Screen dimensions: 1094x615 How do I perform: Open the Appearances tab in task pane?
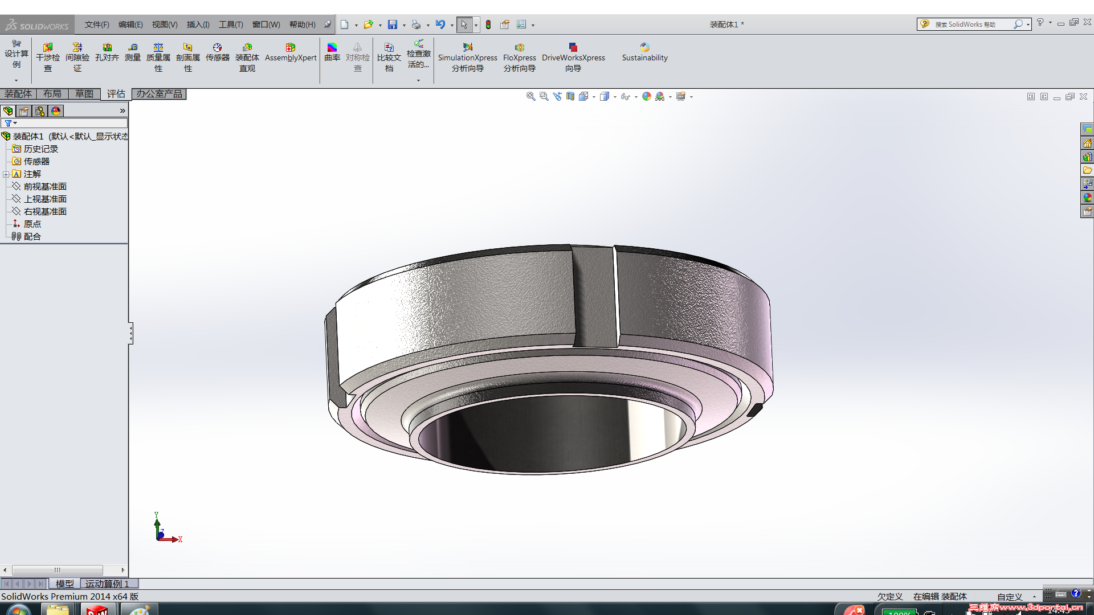click(x=1087, y=198)
